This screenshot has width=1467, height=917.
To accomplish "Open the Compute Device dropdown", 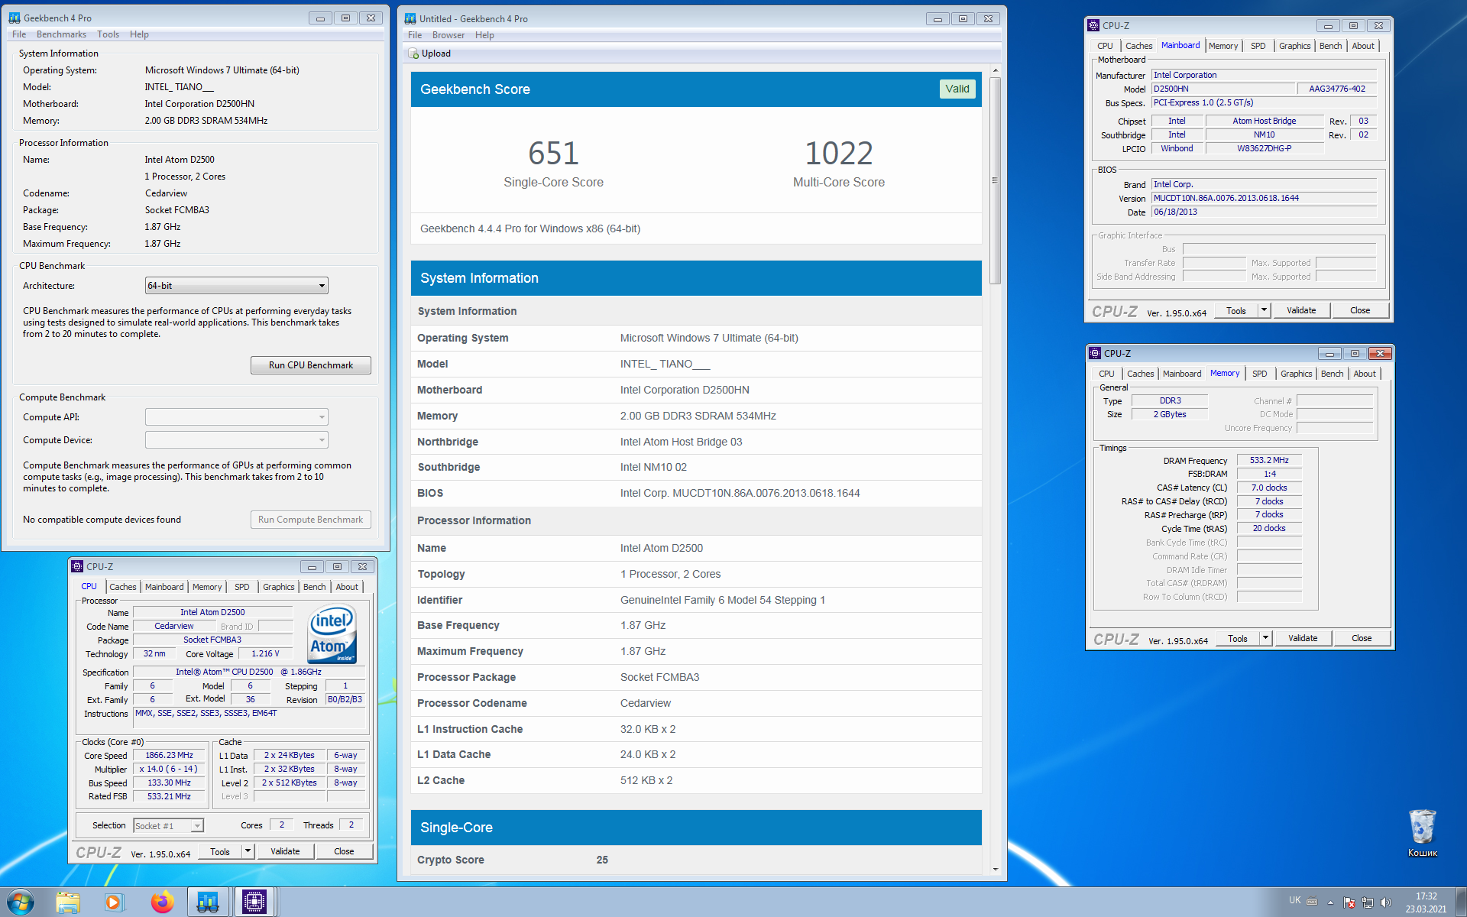I will (237, 440).
